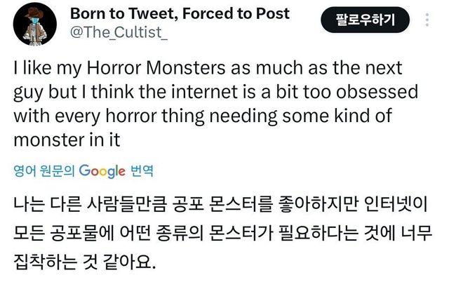Open the 'Born to Tweet, Forced to Post' name

tap(180, 14)
